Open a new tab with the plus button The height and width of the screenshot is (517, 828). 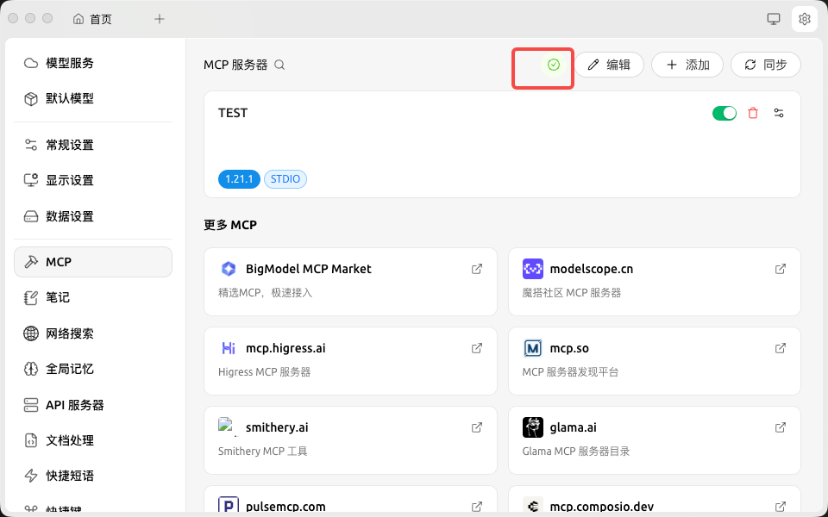pyautogui.click(x=159, y=18)
